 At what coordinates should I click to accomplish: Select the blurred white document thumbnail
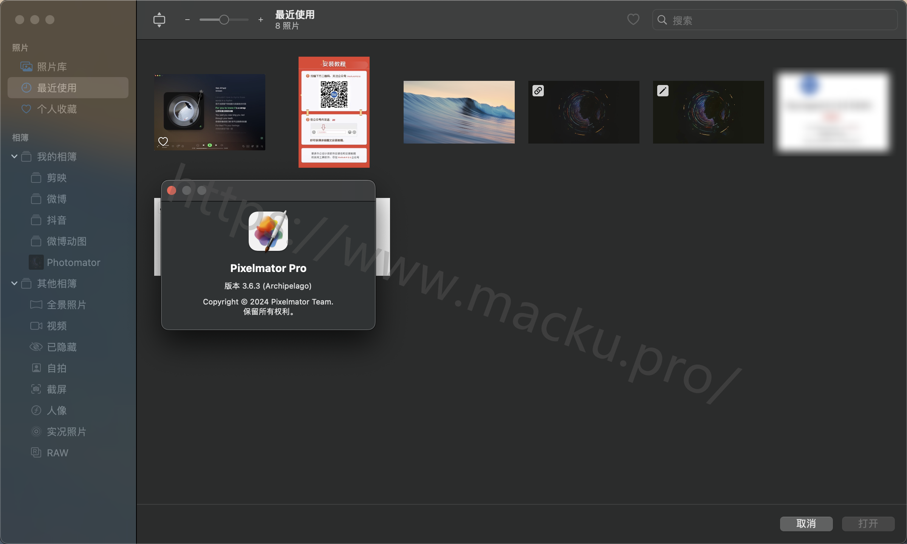(x=833, y=112)
